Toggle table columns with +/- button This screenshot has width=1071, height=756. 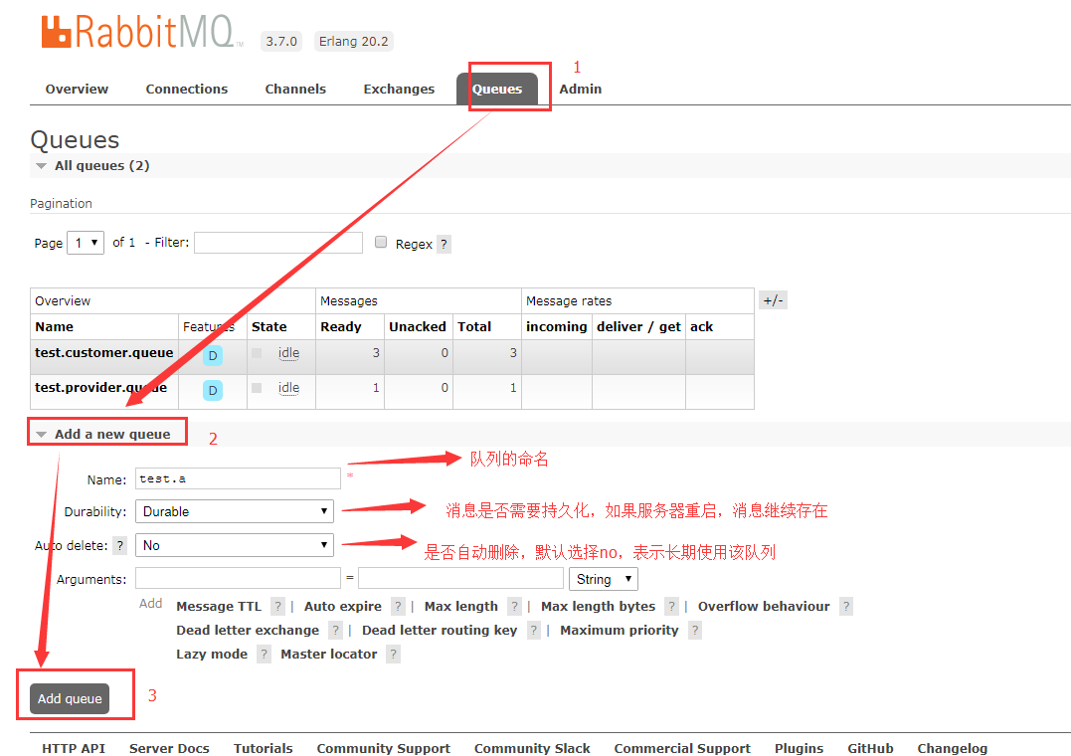(x=774, y=300)
